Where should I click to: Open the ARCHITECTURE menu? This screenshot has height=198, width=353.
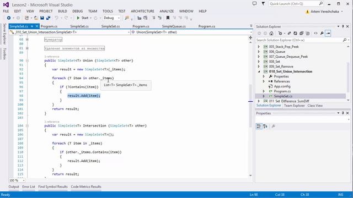pos(142,11)
